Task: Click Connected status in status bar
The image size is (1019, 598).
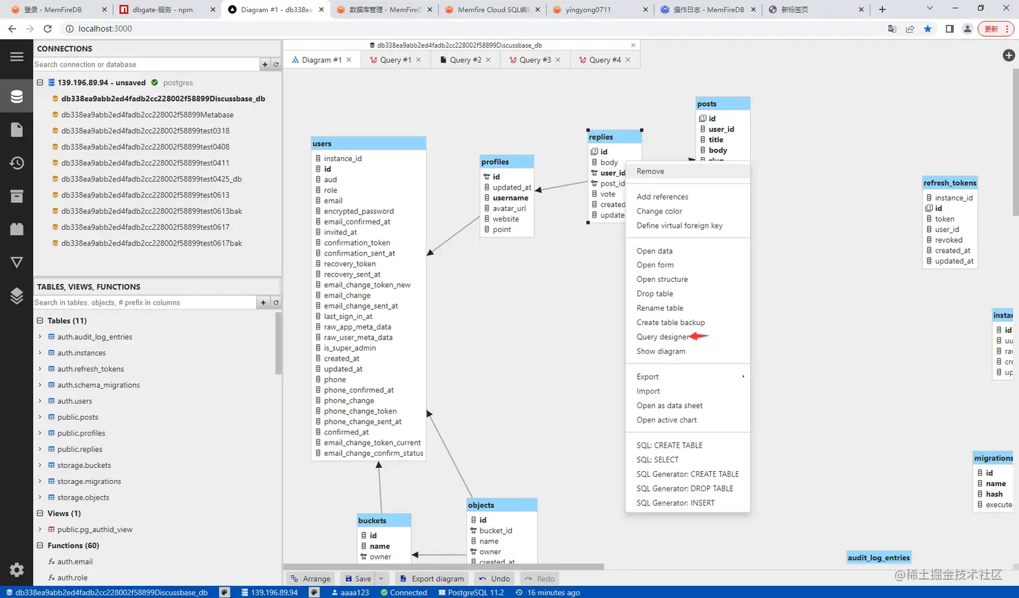Action: [x=403, y=593]
